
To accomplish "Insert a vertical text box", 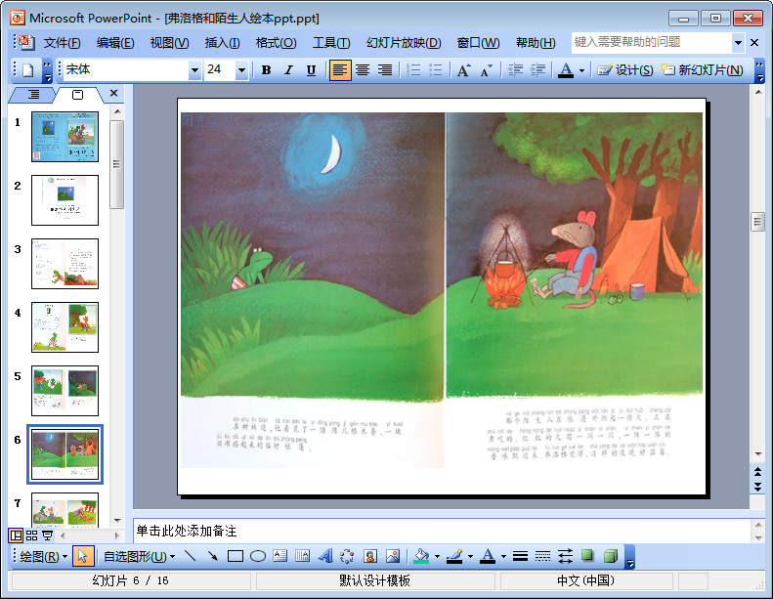I will (x=302, y=557).
